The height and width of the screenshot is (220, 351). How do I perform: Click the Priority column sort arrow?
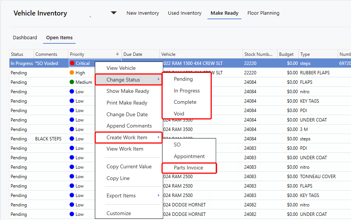118,54
